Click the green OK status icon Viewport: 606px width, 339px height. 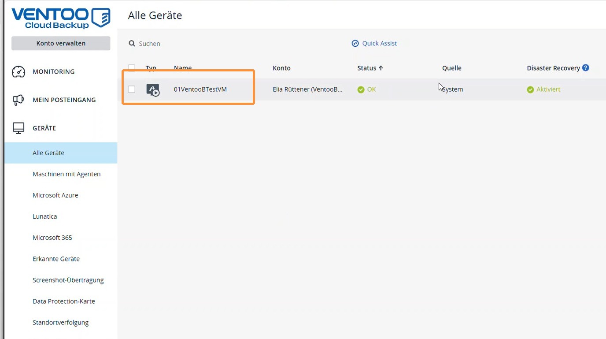[361, 89]
